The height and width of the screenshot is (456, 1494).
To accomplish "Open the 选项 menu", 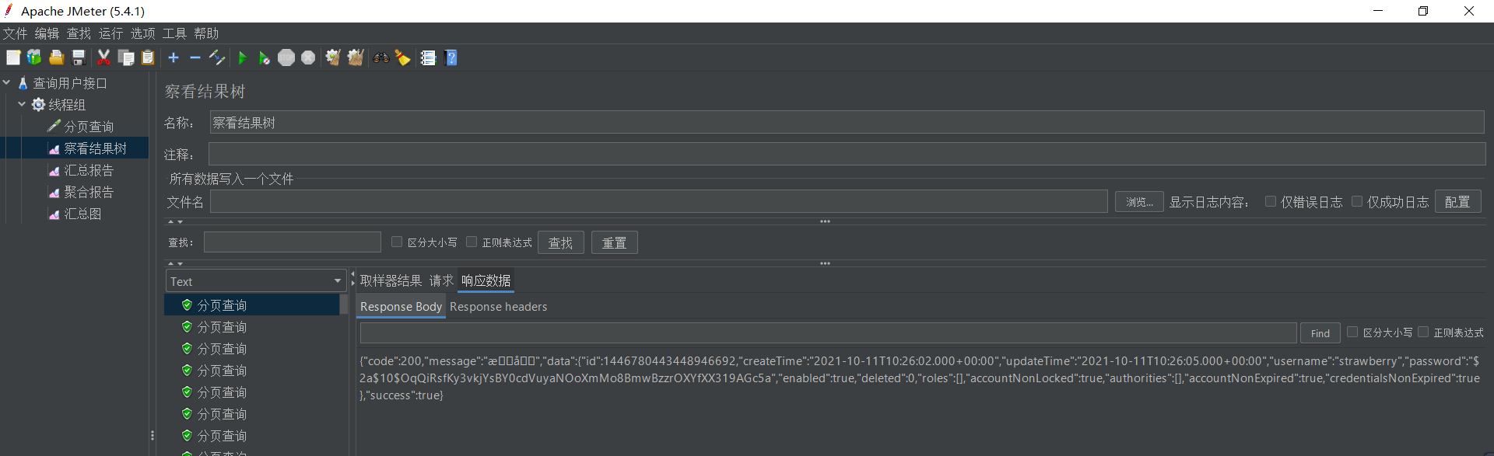I will 142,33.
